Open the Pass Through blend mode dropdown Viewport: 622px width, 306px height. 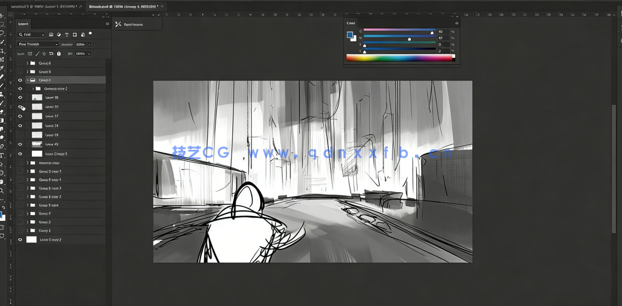[38, 44]
